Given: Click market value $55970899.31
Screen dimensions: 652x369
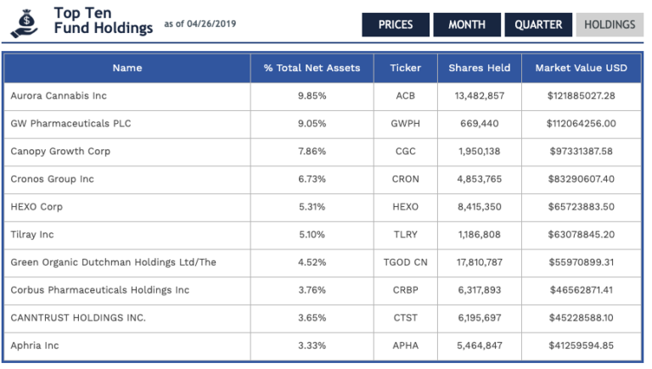Looking at the screenshot, I should [x=582, y=263].
